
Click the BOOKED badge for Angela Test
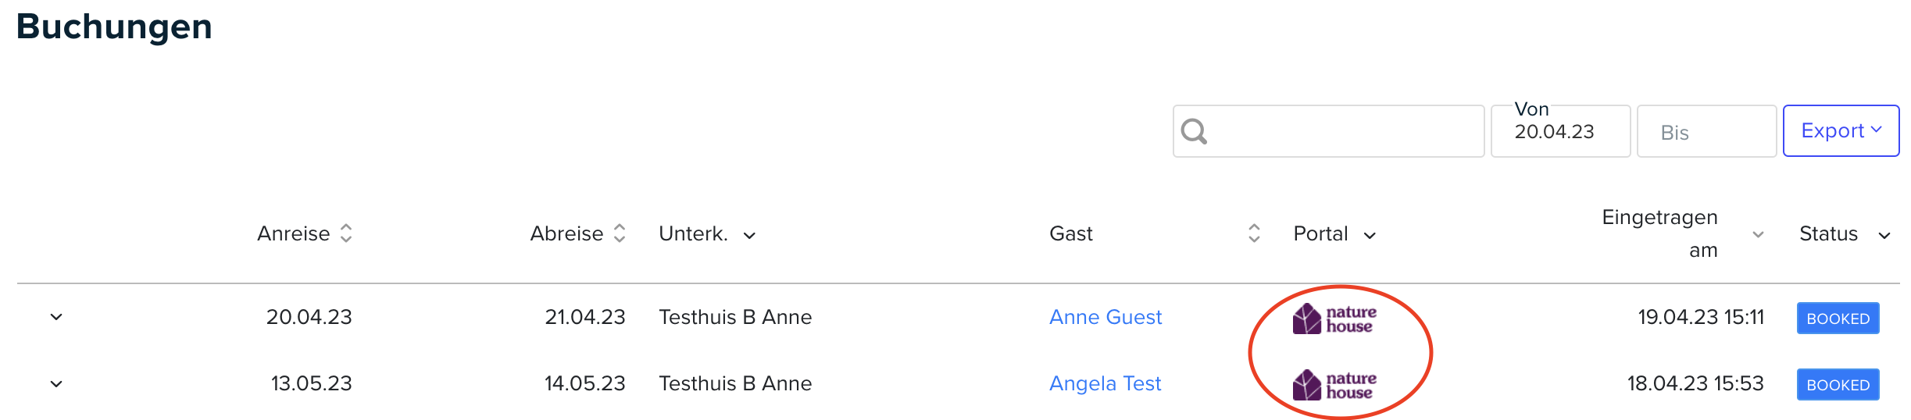pyautogui.click(x=1838, y=385)
